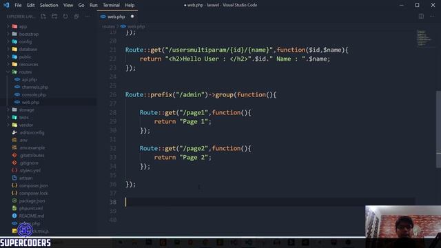Open the .env.example file
This screenshot has height=248, width=441.
[32, 147]
